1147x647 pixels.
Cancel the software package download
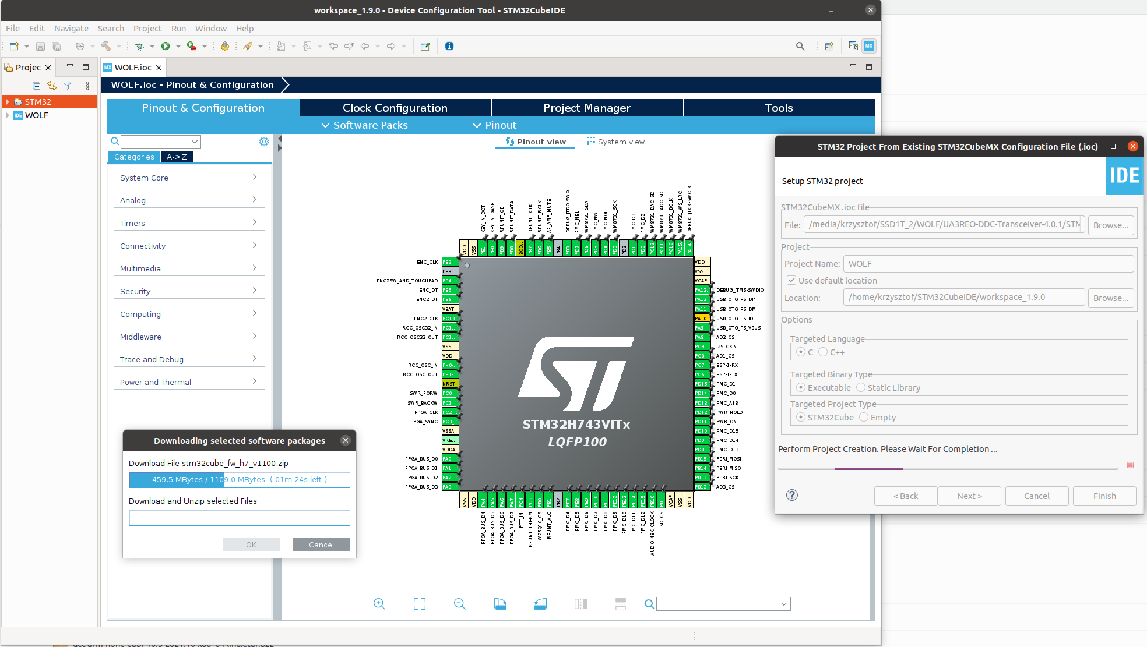(321, 545)
